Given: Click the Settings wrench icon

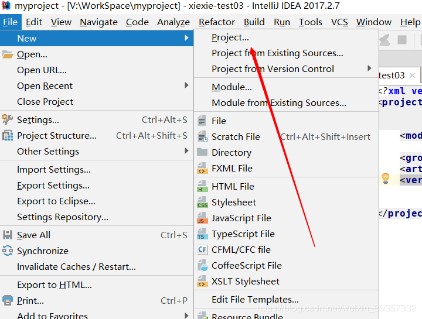Looking at the screenshot, I should 8,119.
